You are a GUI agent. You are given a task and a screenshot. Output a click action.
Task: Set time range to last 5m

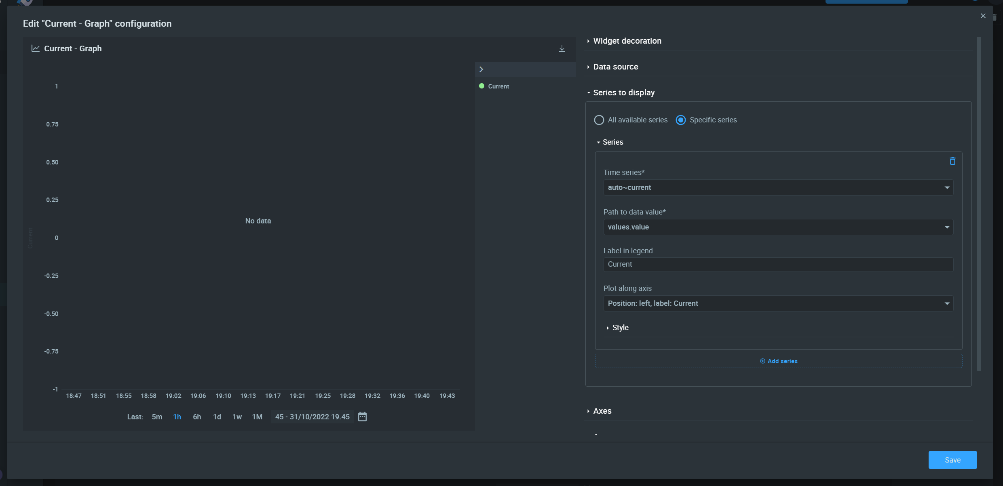coord(157,417)
